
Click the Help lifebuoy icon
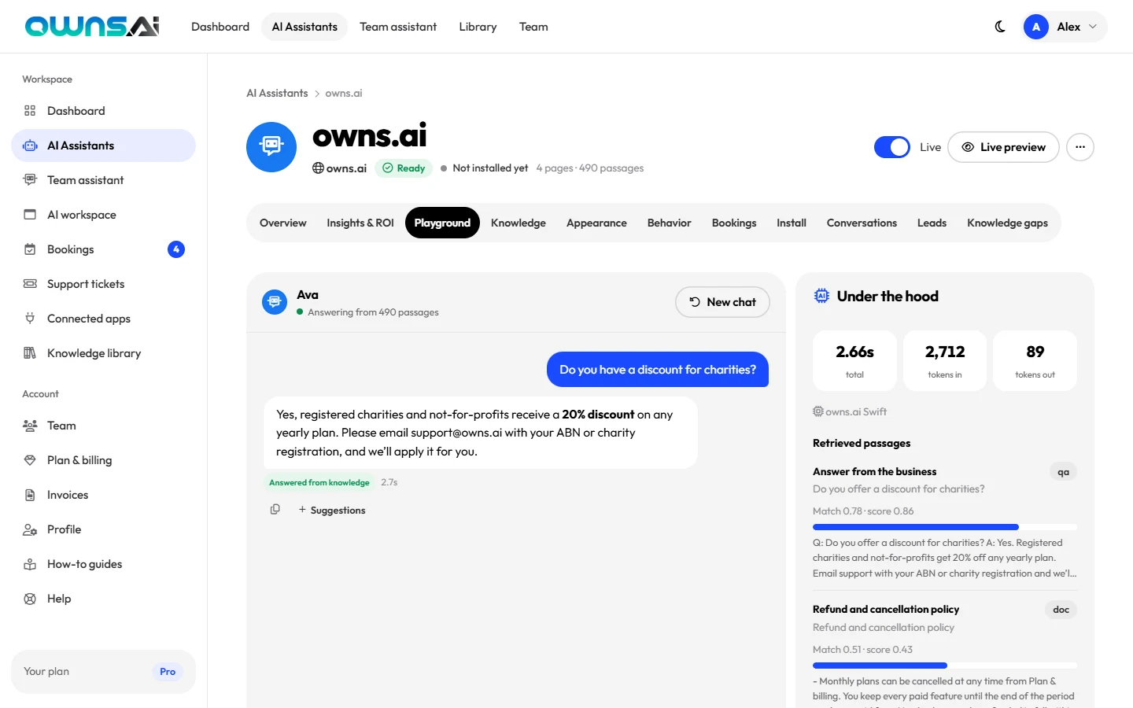click(x=30, y=599)
